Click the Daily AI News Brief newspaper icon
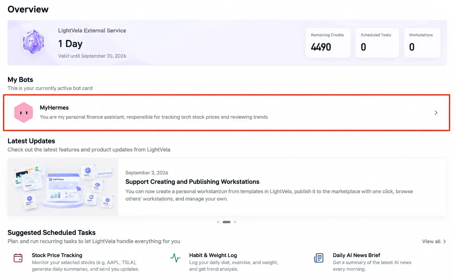 pyautogui.click(x=319, y=258)
